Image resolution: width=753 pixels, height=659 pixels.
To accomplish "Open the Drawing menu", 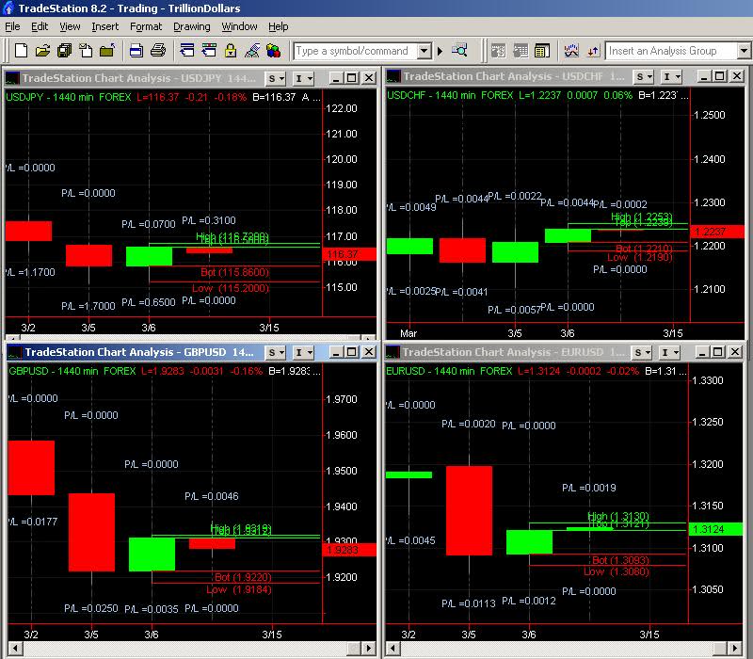I will (x=192, y=26).
